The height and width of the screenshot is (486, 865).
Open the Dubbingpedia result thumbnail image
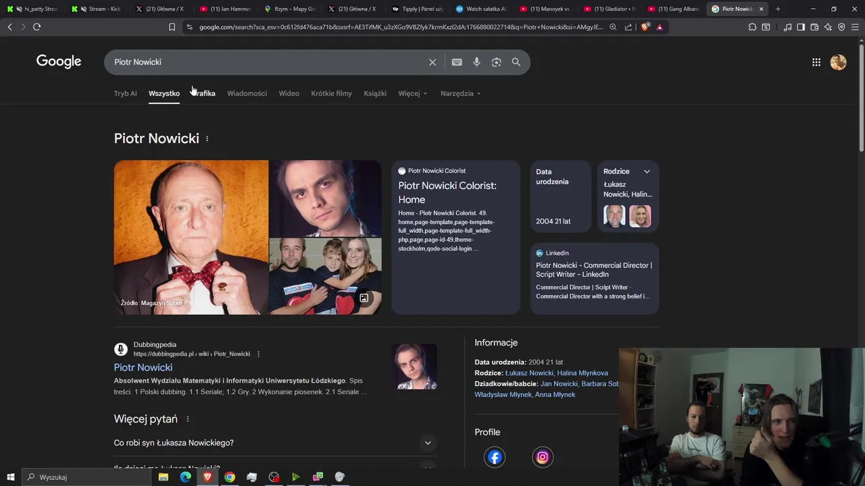click(x=414, y=367)
